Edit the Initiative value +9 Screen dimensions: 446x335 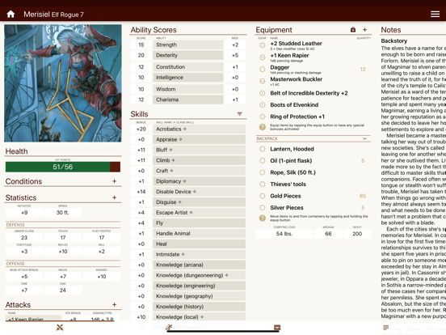coord(24,213)
